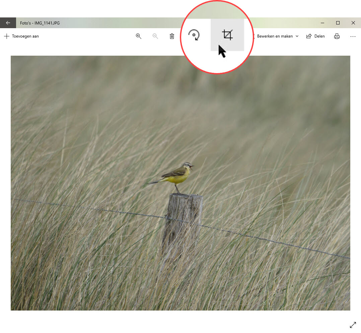Click the share icon next to Delen
This screenshot has width=361, height=333.
[x=309, y=36]
